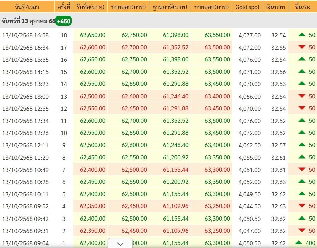
Task: Click the green +650 badge
Action: pos(64,21)
